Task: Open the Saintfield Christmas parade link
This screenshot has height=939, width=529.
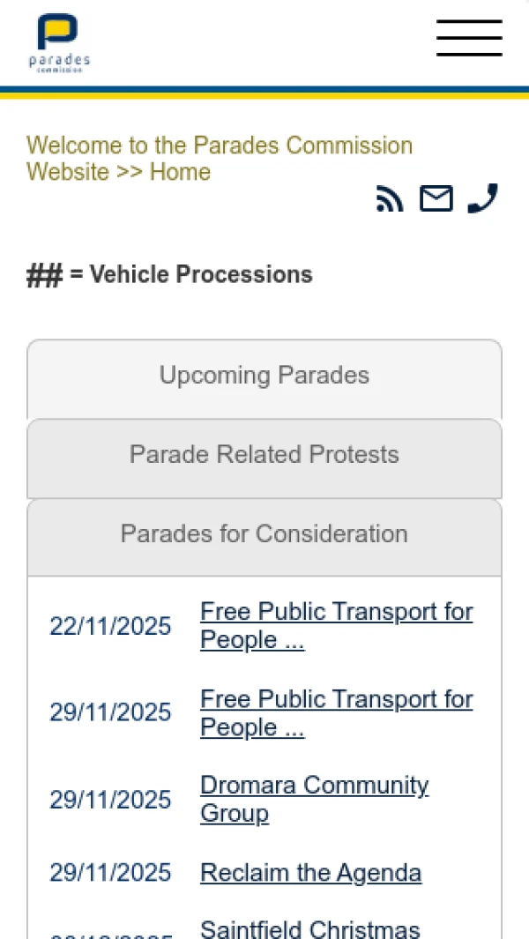Action: pyautogui.click(x=310, y=928)
